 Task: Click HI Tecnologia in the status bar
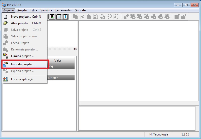pyautogui.click(x=159, y=134)
